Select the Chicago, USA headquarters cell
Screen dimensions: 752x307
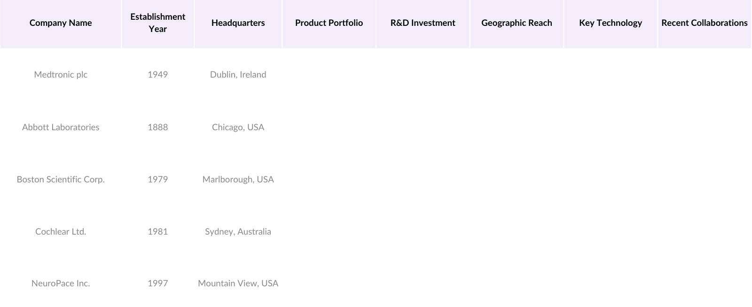point(238,127)
